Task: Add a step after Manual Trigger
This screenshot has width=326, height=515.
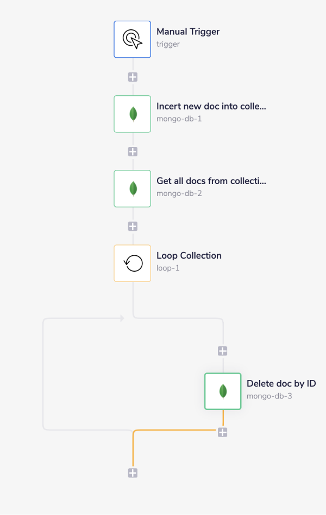Action: click(132, 77)
